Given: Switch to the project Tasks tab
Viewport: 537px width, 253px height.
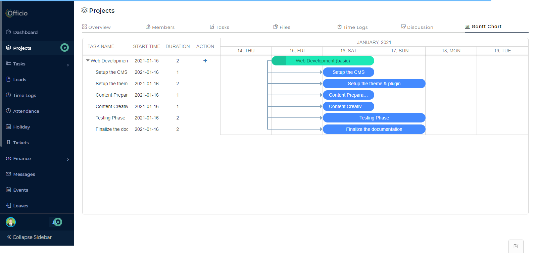Looking at the screenshot, I should pos(219,27).
